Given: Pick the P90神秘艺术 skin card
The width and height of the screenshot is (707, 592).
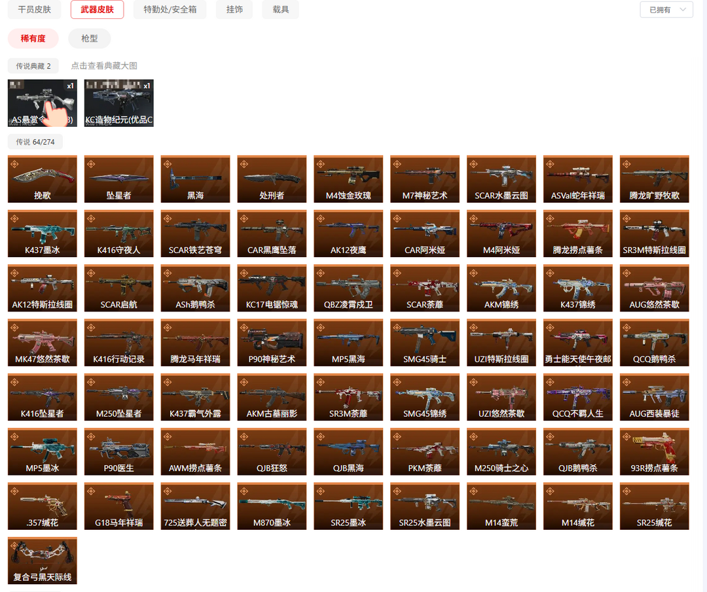Looking at the screenshot, I should [272, 342].
